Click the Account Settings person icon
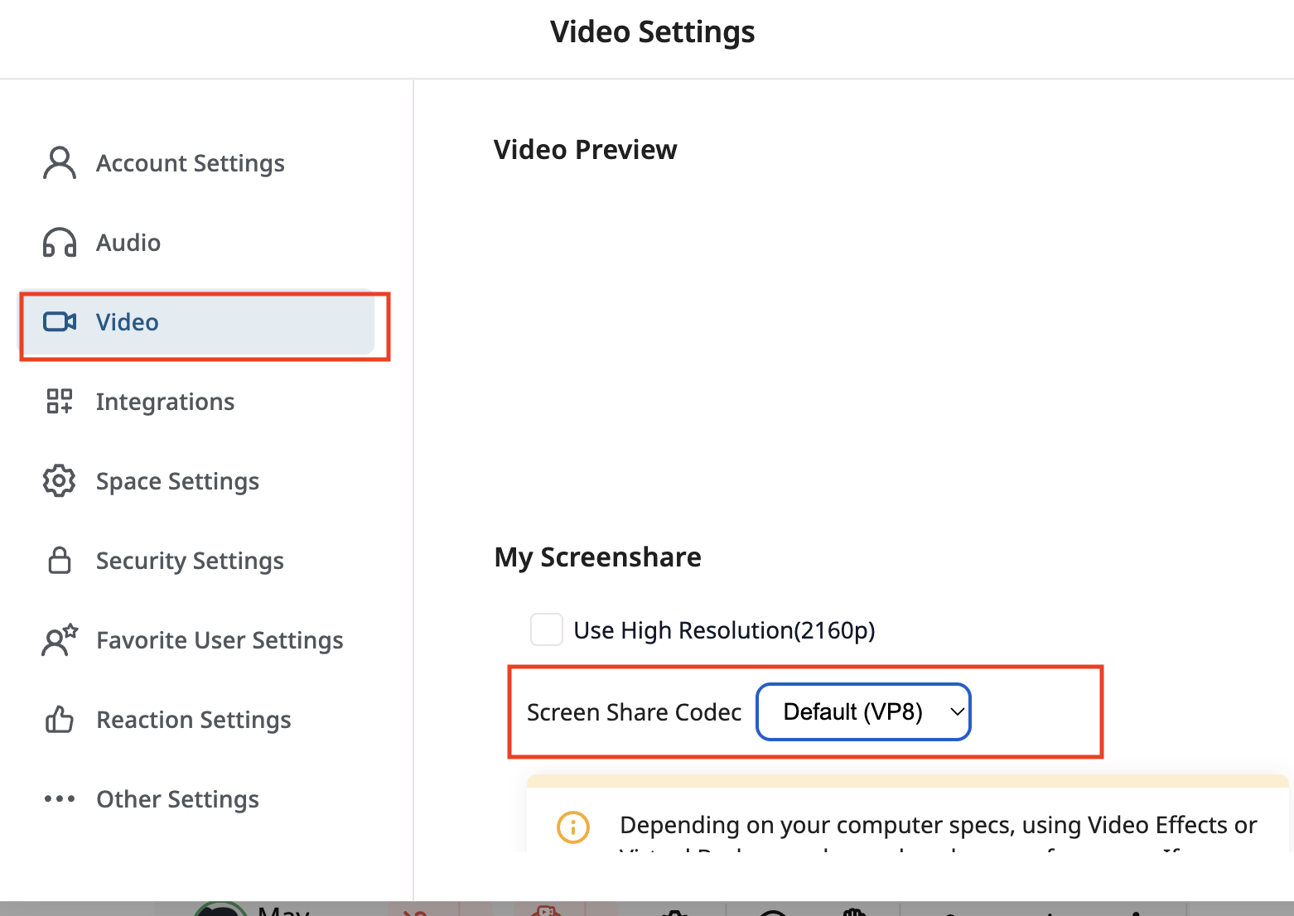This screenshot has width=1294, height=916. tap(59, 163)
